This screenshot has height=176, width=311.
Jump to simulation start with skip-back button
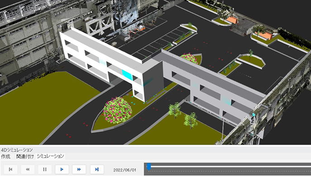point(11,170)
